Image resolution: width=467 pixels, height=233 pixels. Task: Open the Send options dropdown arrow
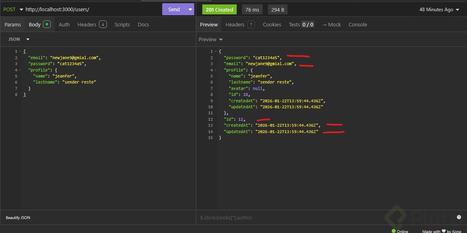[190, 9]
